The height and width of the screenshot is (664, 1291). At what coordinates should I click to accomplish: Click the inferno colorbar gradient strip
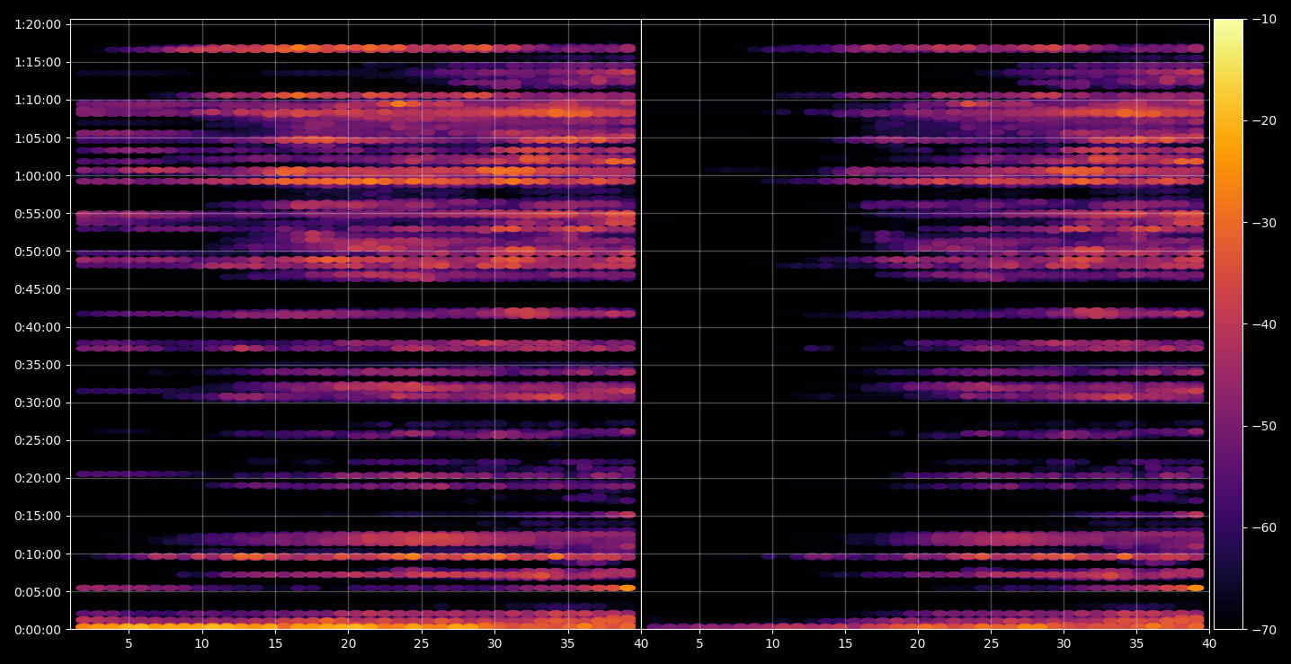[1228, 324]
